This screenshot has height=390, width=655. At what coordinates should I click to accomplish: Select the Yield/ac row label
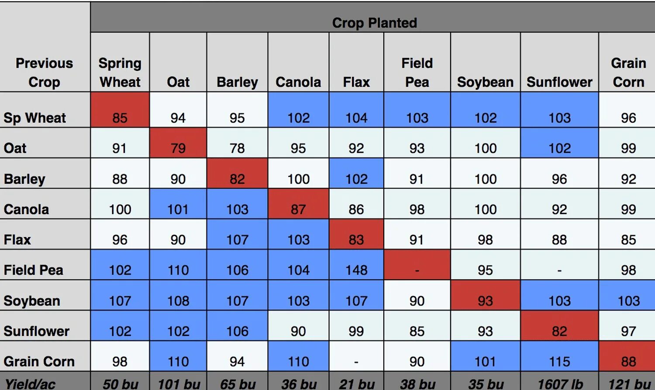coord(45,381)
